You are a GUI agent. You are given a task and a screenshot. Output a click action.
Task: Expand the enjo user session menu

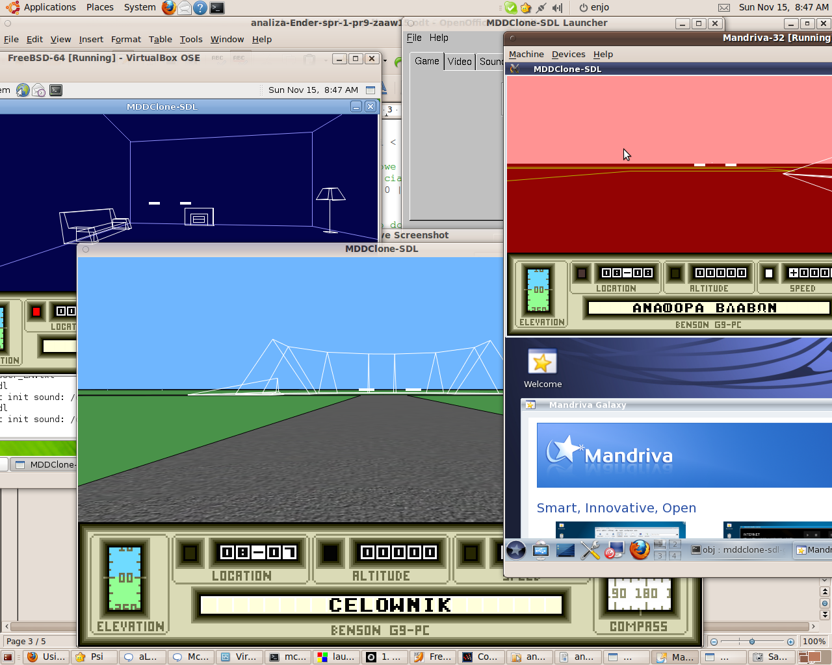click(x=593, y=7)
